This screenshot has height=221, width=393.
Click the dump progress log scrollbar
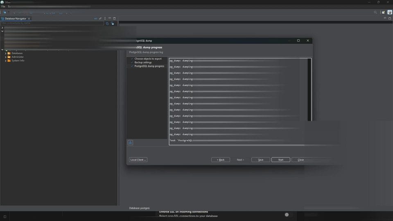[309, 90]
